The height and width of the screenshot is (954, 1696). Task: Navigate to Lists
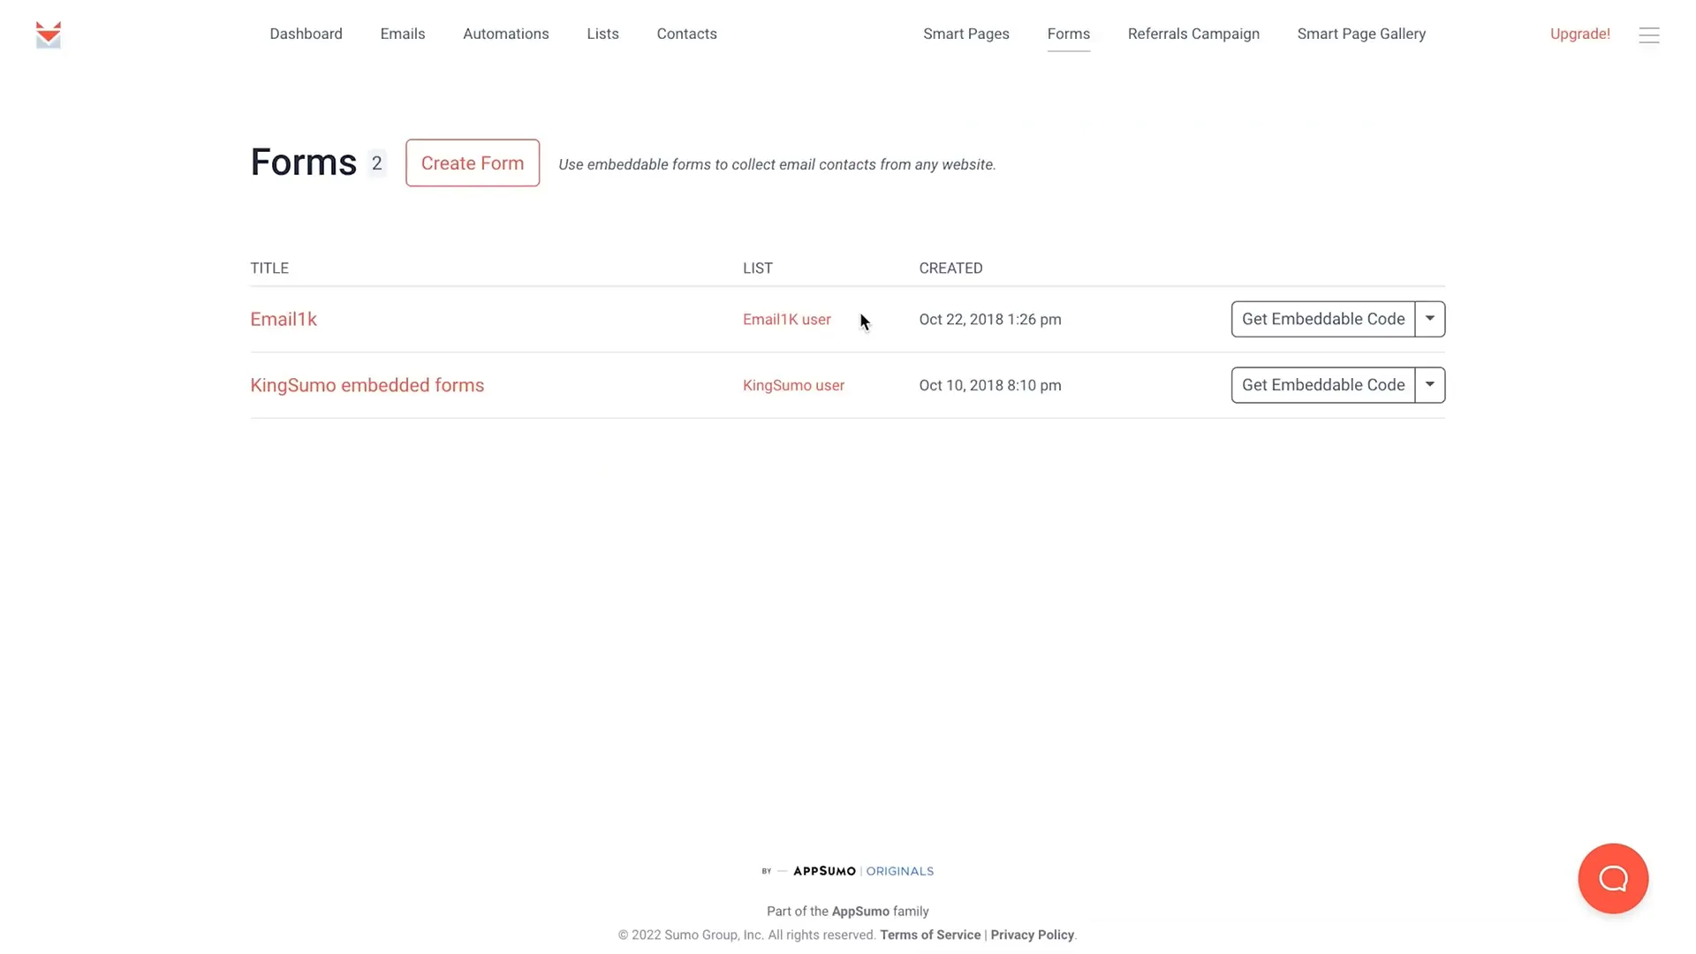coord(602,34)
